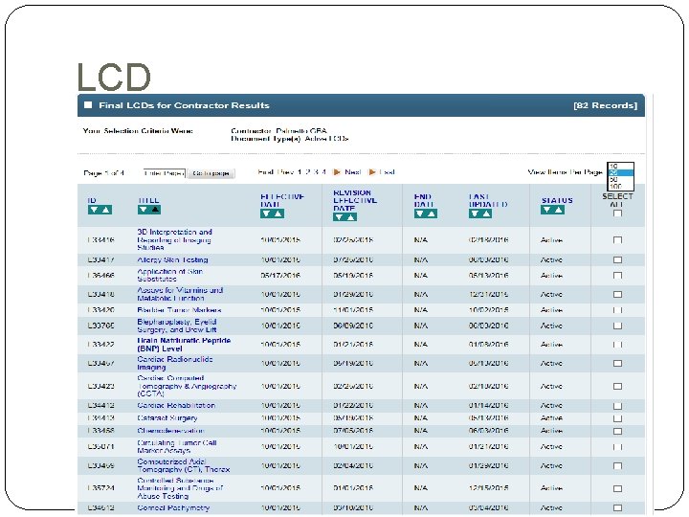Sort Title column with down arrow
Image resolution: width=689 pixels, height=517 pixels.
(144, 210)
